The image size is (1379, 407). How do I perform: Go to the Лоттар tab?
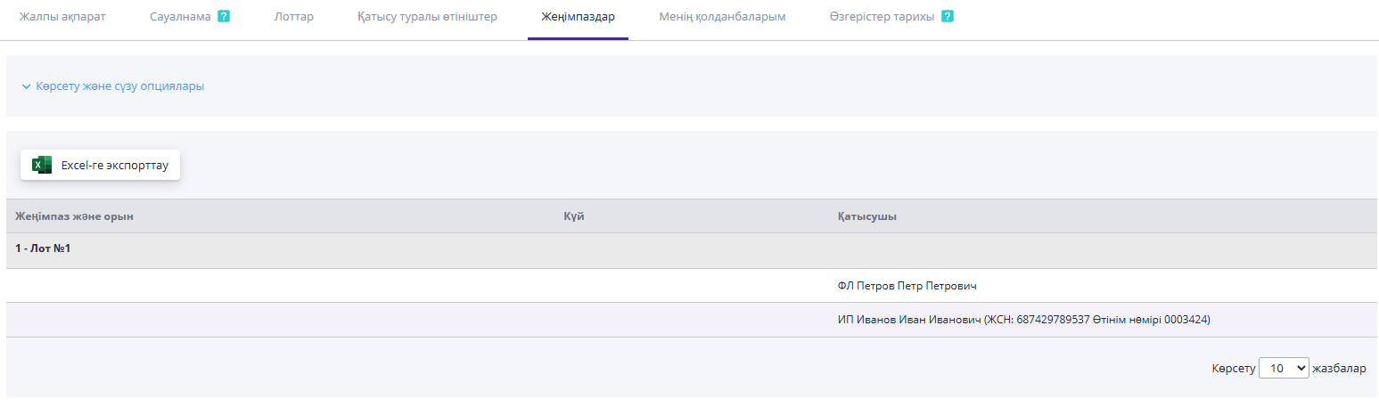coord(293,16)
